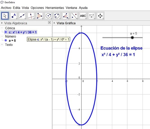Open the Archivo menu
This screenshot has height=129, width=150.
6,8
